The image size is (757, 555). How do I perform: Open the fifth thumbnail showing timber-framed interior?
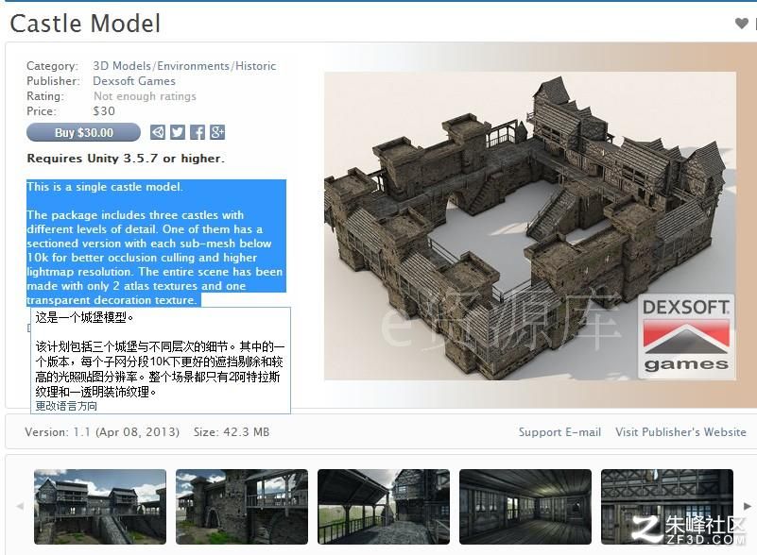click(666, 507)
